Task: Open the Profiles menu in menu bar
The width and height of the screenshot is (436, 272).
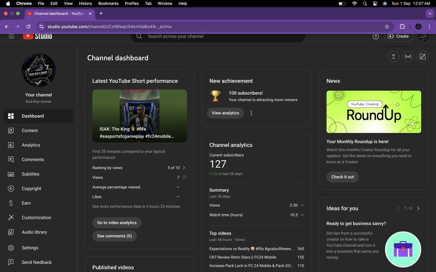Action: click(132, 3)
